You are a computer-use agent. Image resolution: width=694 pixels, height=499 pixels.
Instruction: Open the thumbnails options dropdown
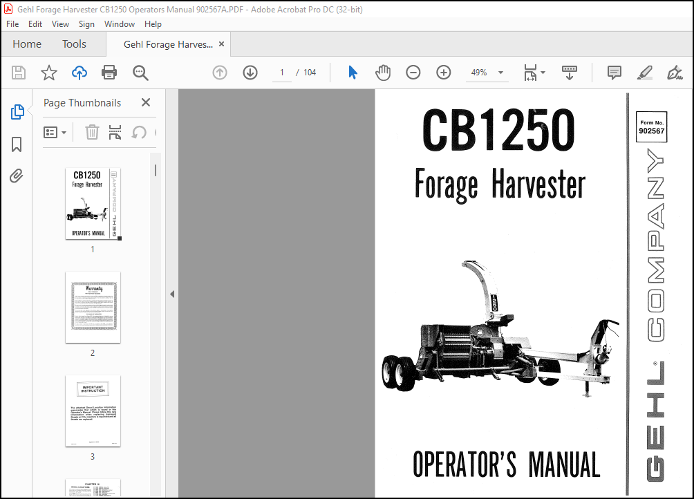[55, 132]
